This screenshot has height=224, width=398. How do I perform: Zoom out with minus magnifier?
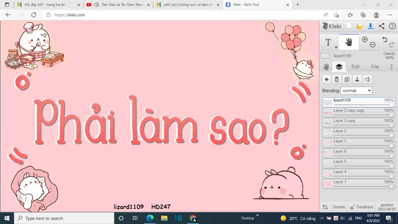click(x=373, y=45)
